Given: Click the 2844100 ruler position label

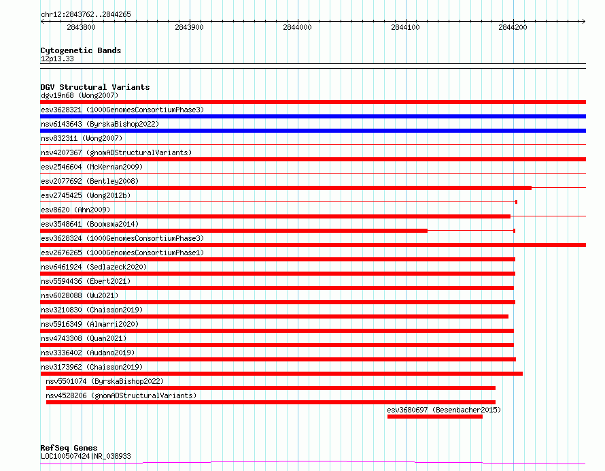Looking at the screenshot, I should pos(405,27).
